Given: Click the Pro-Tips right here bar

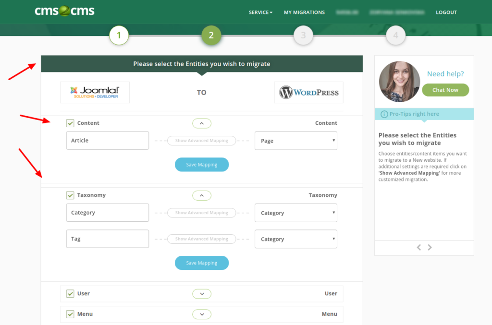Looking at the screenshot, I should point(424,114).
